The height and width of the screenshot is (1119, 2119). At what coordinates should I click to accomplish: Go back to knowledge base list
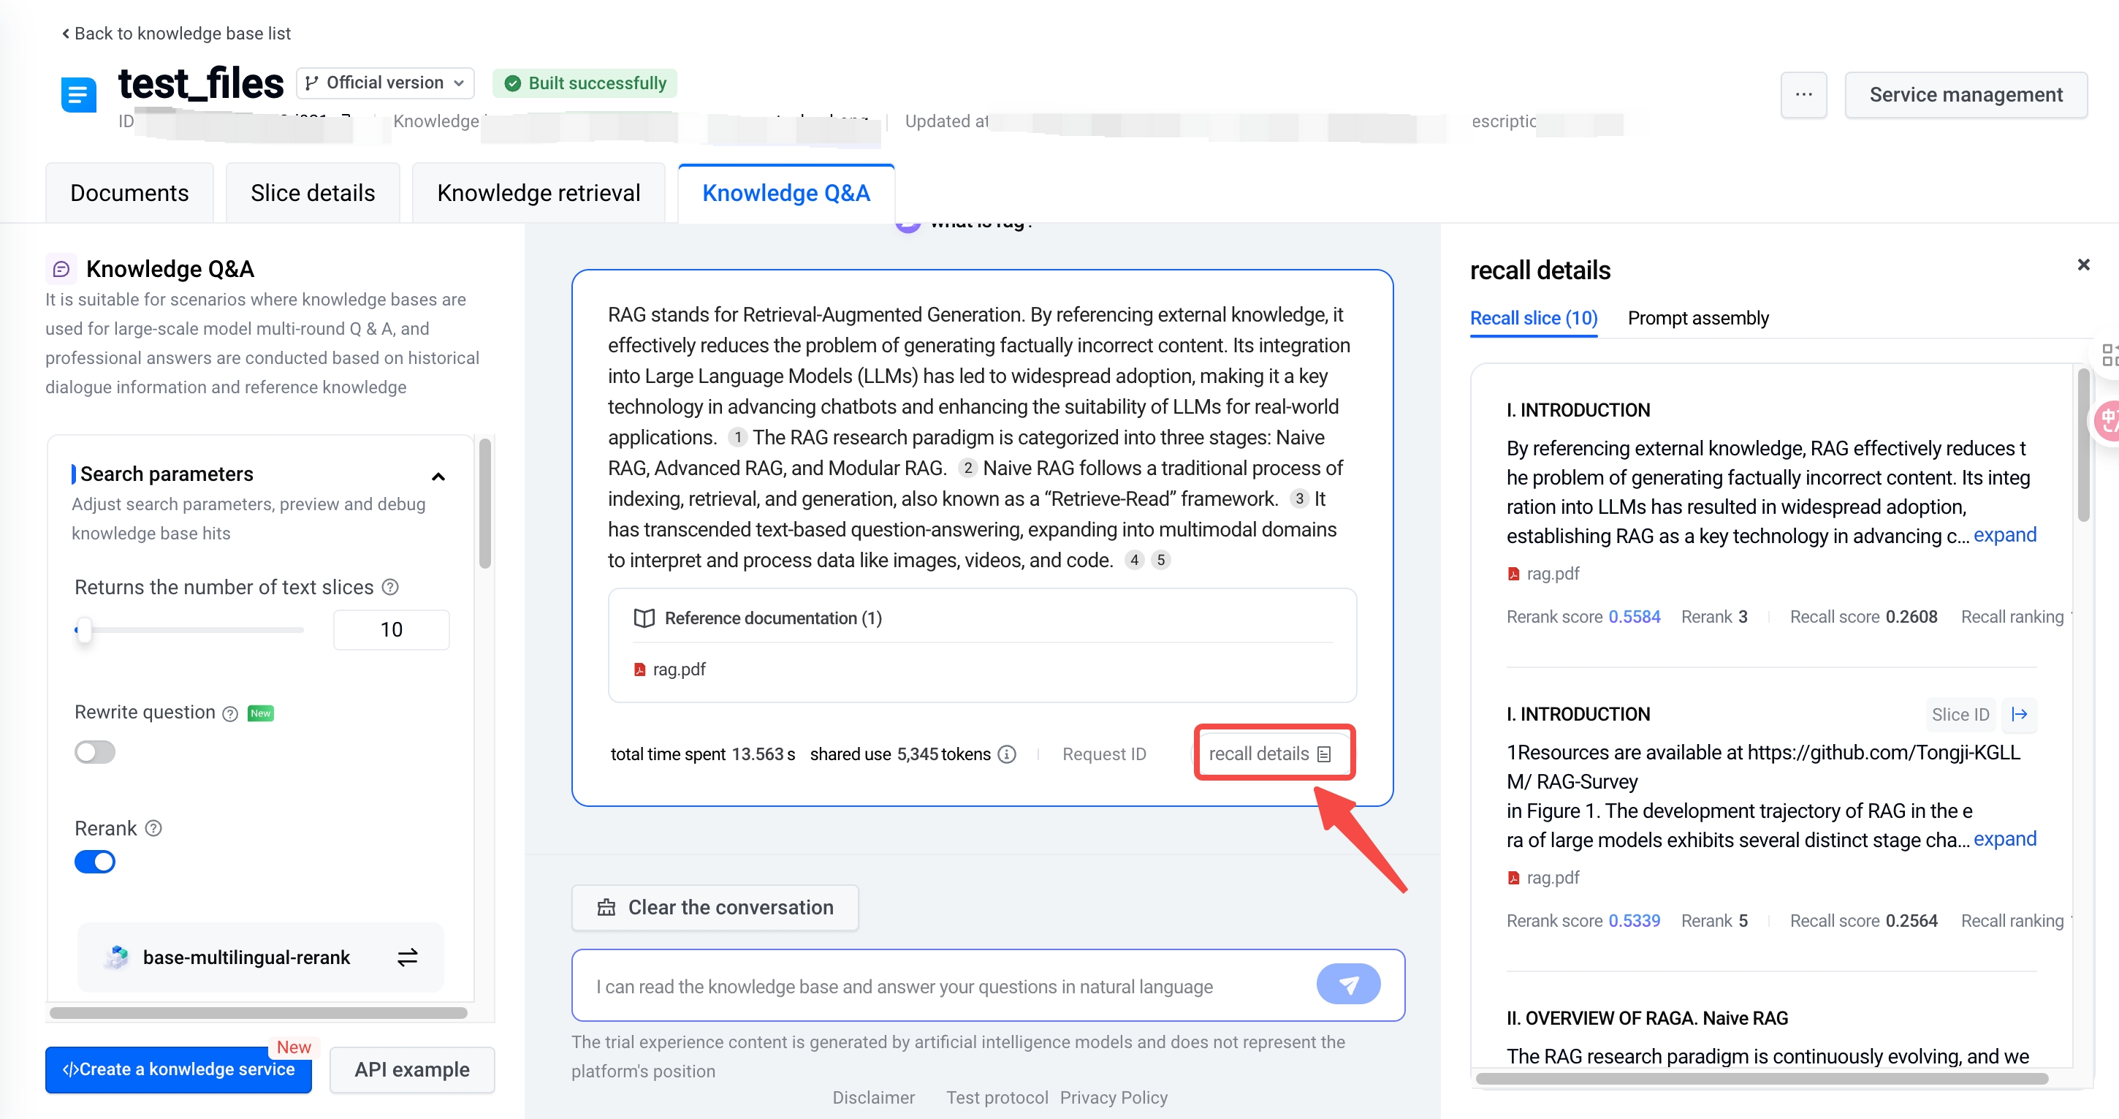[176, 33]
